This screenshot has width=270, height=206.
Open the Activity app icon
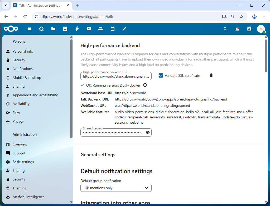(x=77, y=29)
